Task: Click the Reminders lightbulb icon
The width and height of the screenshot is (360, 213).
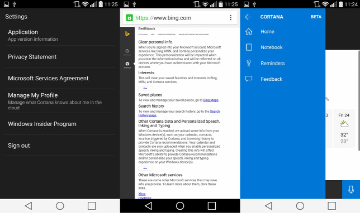Action: tap(249, 63)
